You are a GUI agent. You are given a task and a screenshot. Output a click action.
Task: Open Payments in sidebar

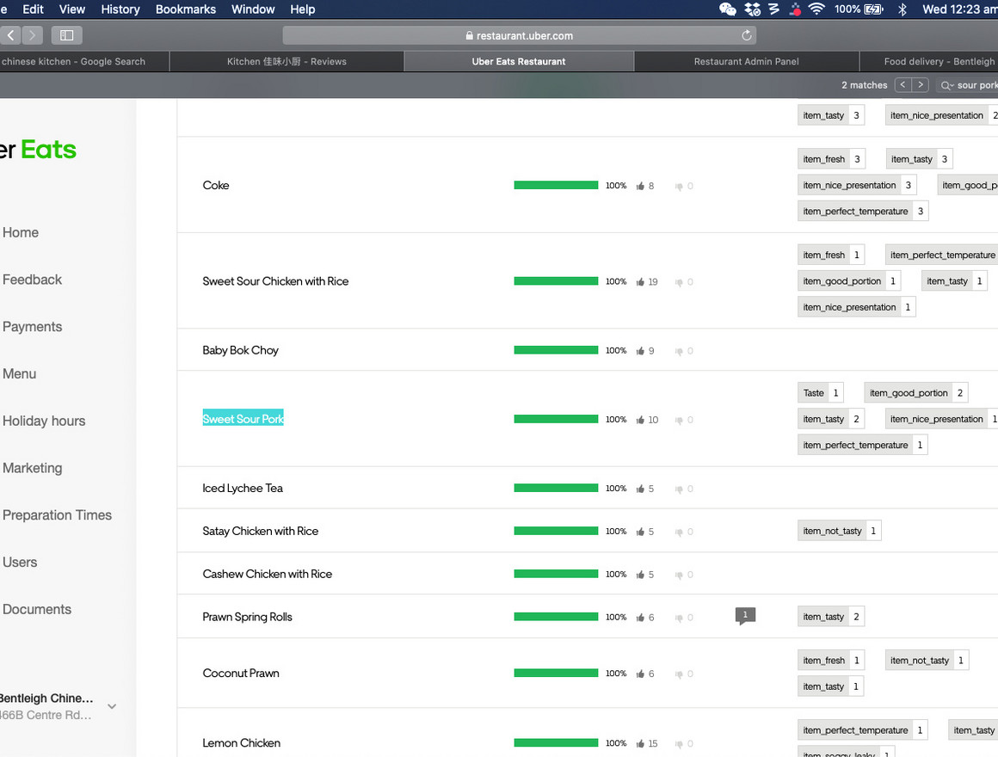point(33,326)
